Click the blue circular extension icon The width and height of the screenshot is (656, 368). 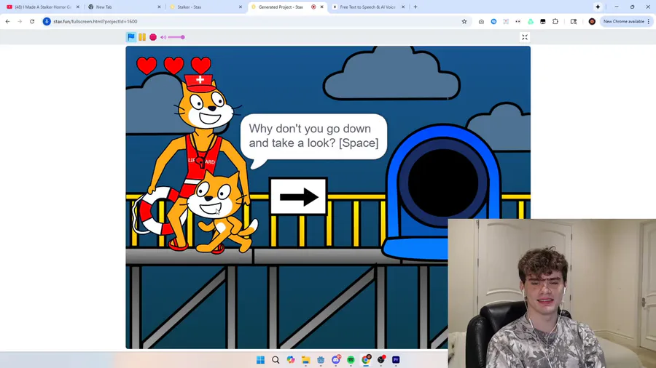tap(493, 21)
